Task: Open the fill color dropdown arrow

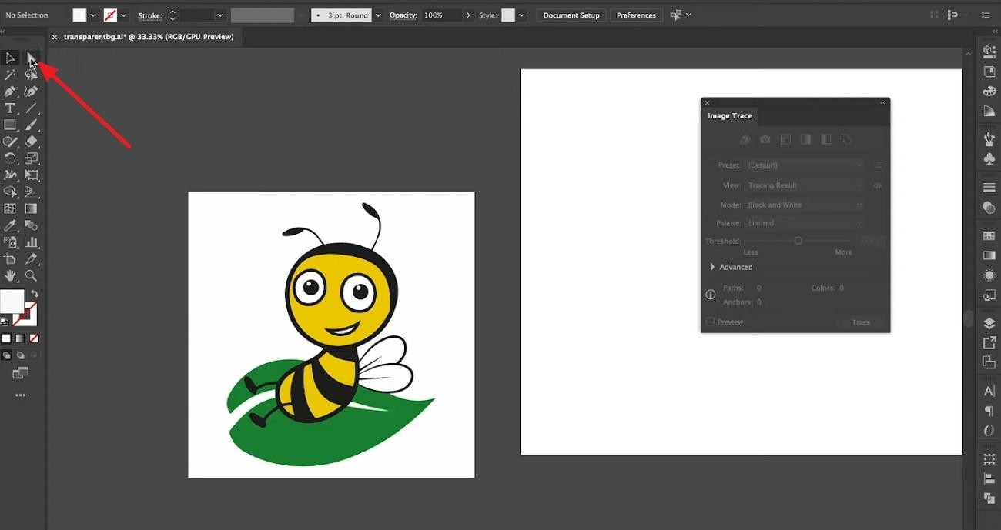Action: tap(93, 15)
